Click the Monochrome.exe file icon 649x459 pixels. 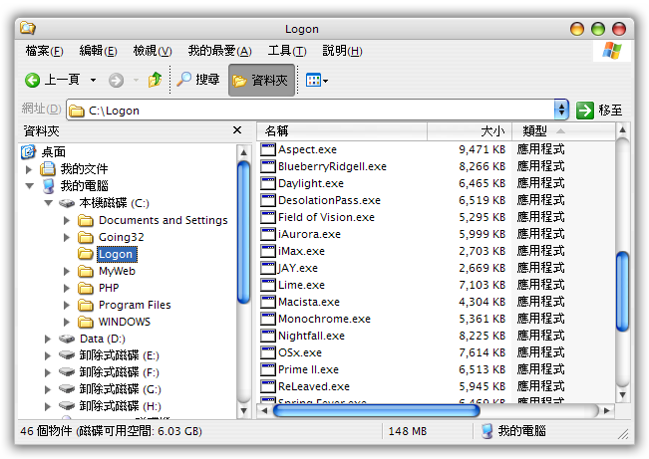pos(268,319)
